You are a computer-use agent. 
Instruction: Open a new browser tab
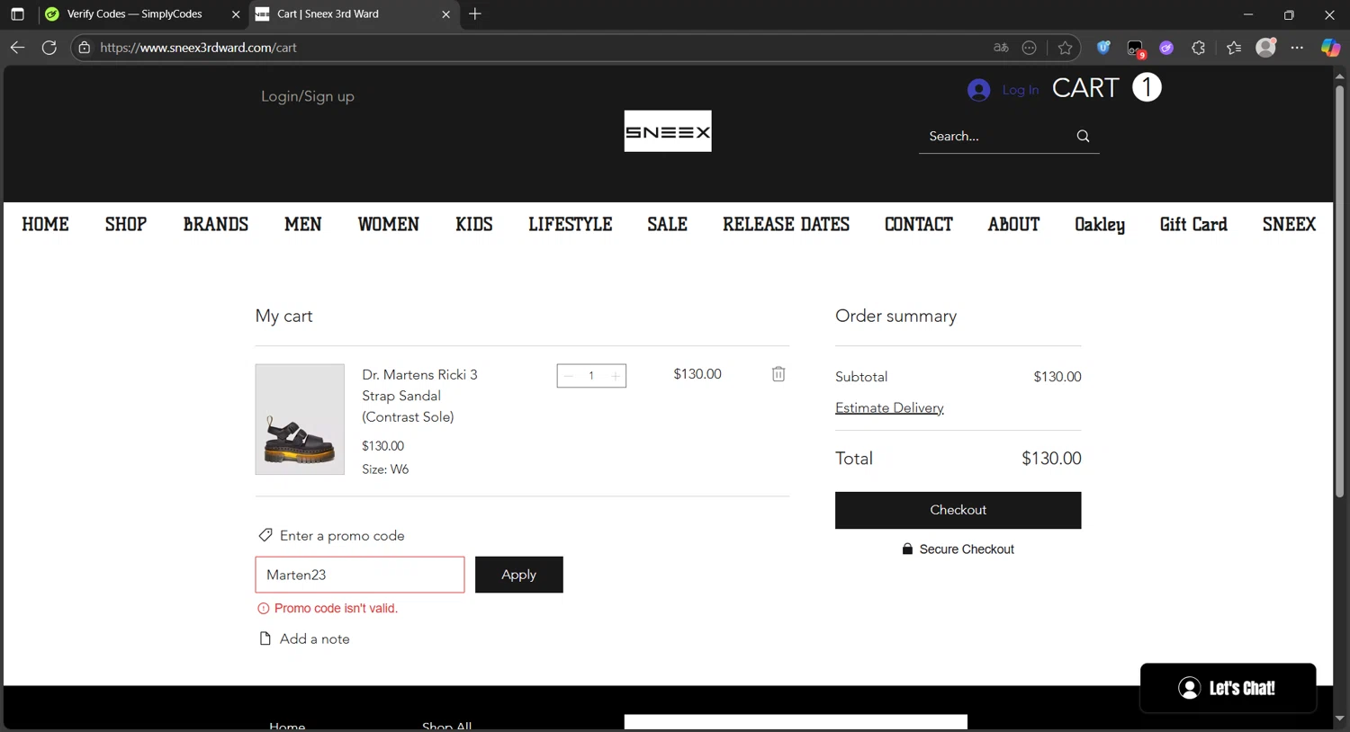[x=475, y=13]
